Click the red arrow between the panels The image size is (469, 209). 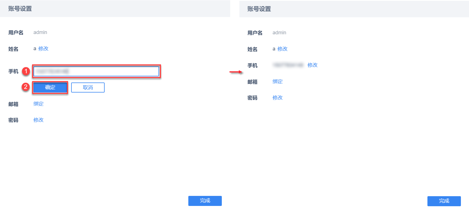tap(236, 72)
